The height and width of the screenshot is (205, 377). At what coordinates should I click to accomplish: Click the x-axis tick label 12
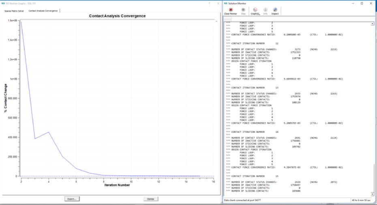click(x=159, y=181)
